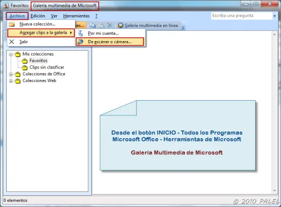Screen dimensions: 281x207
Task: Click the Colecciones Web folder icon
Action: [x=18, y=81]
